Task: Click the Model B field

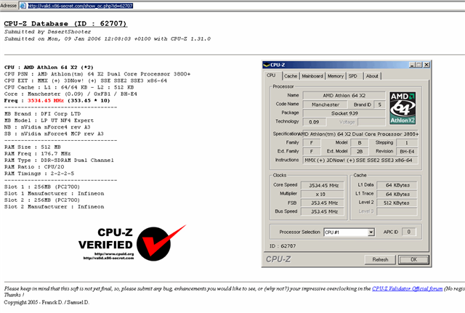Action: coord(360,142)
